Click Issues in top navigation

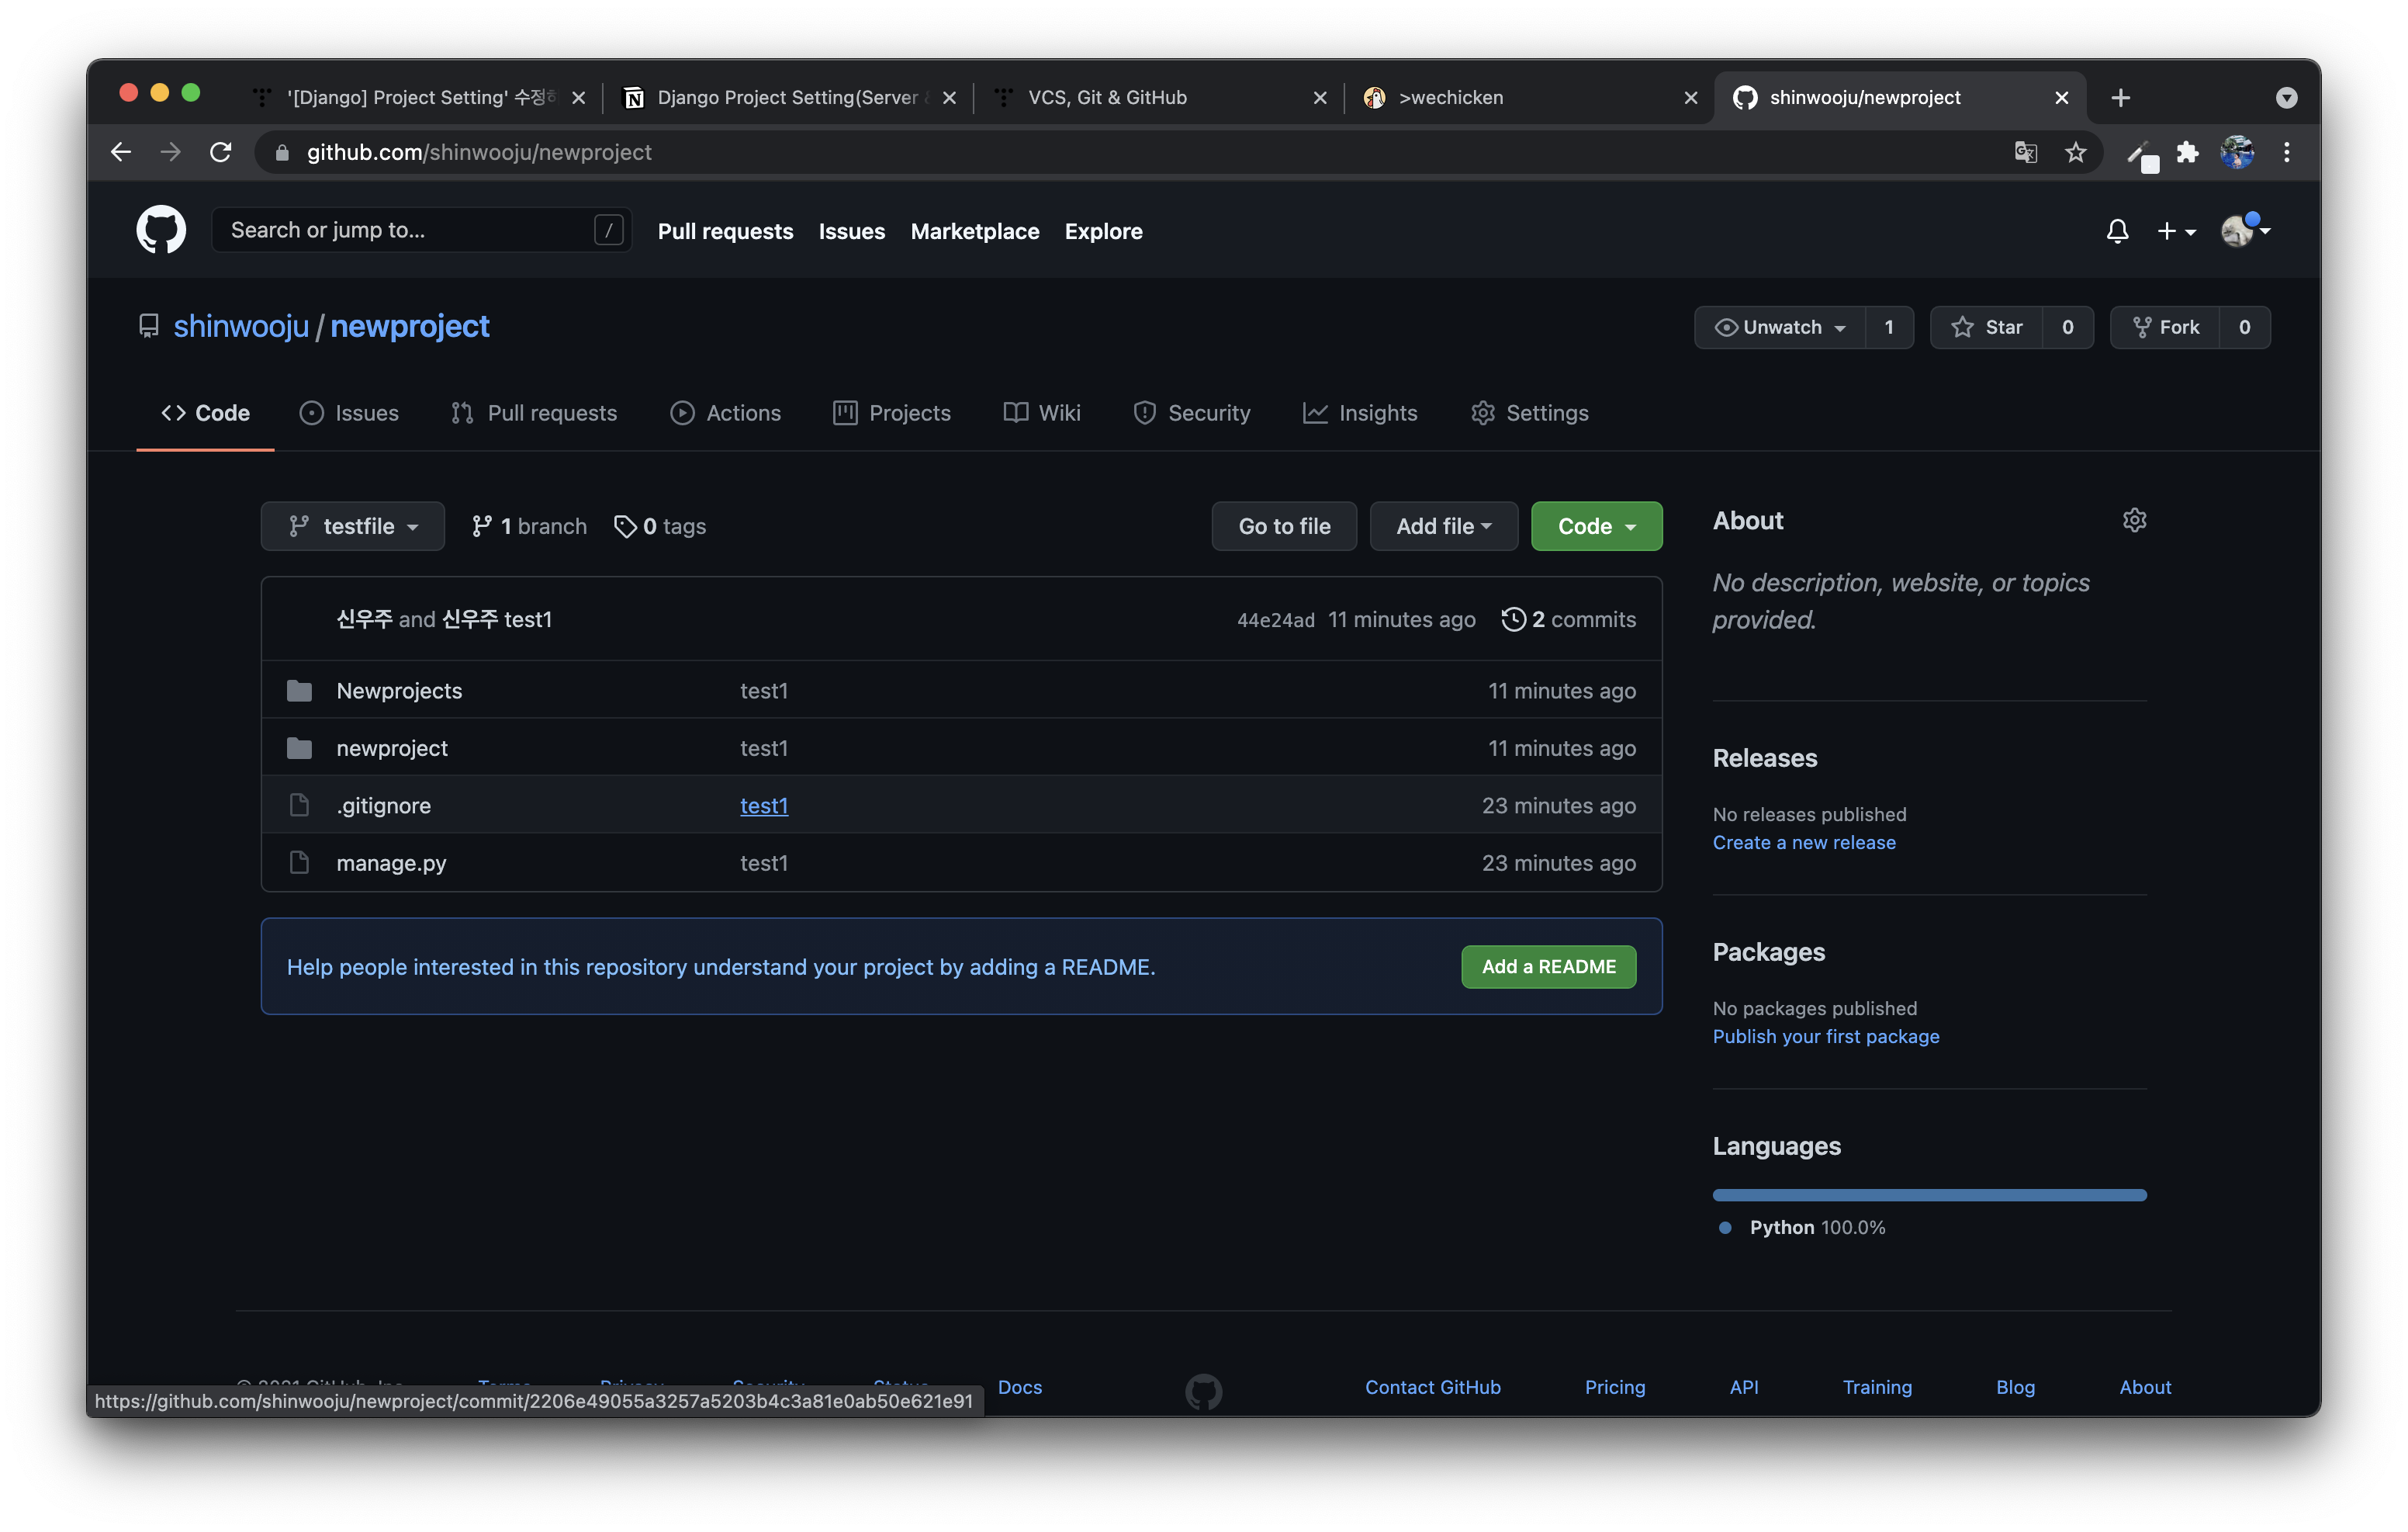click(851, 231)
